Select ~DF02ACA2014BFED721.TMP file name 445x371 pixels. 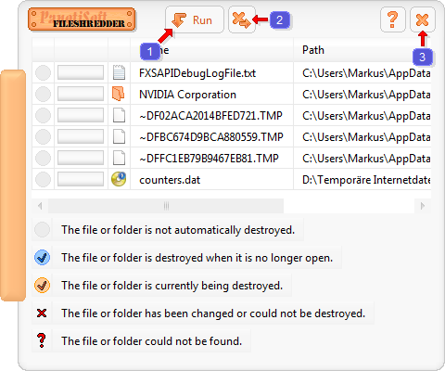click(210, 116)
